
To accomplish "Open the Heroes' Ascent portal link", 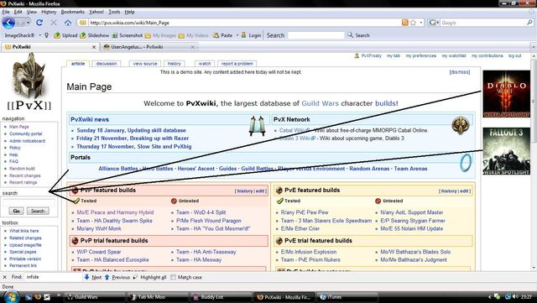I will tap(196, 169).
